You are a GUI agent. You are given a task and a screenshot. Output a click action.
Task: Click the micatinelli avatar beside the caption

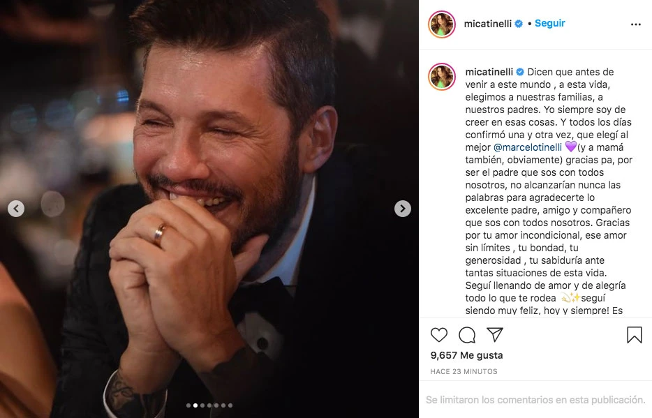coord(442,77)
